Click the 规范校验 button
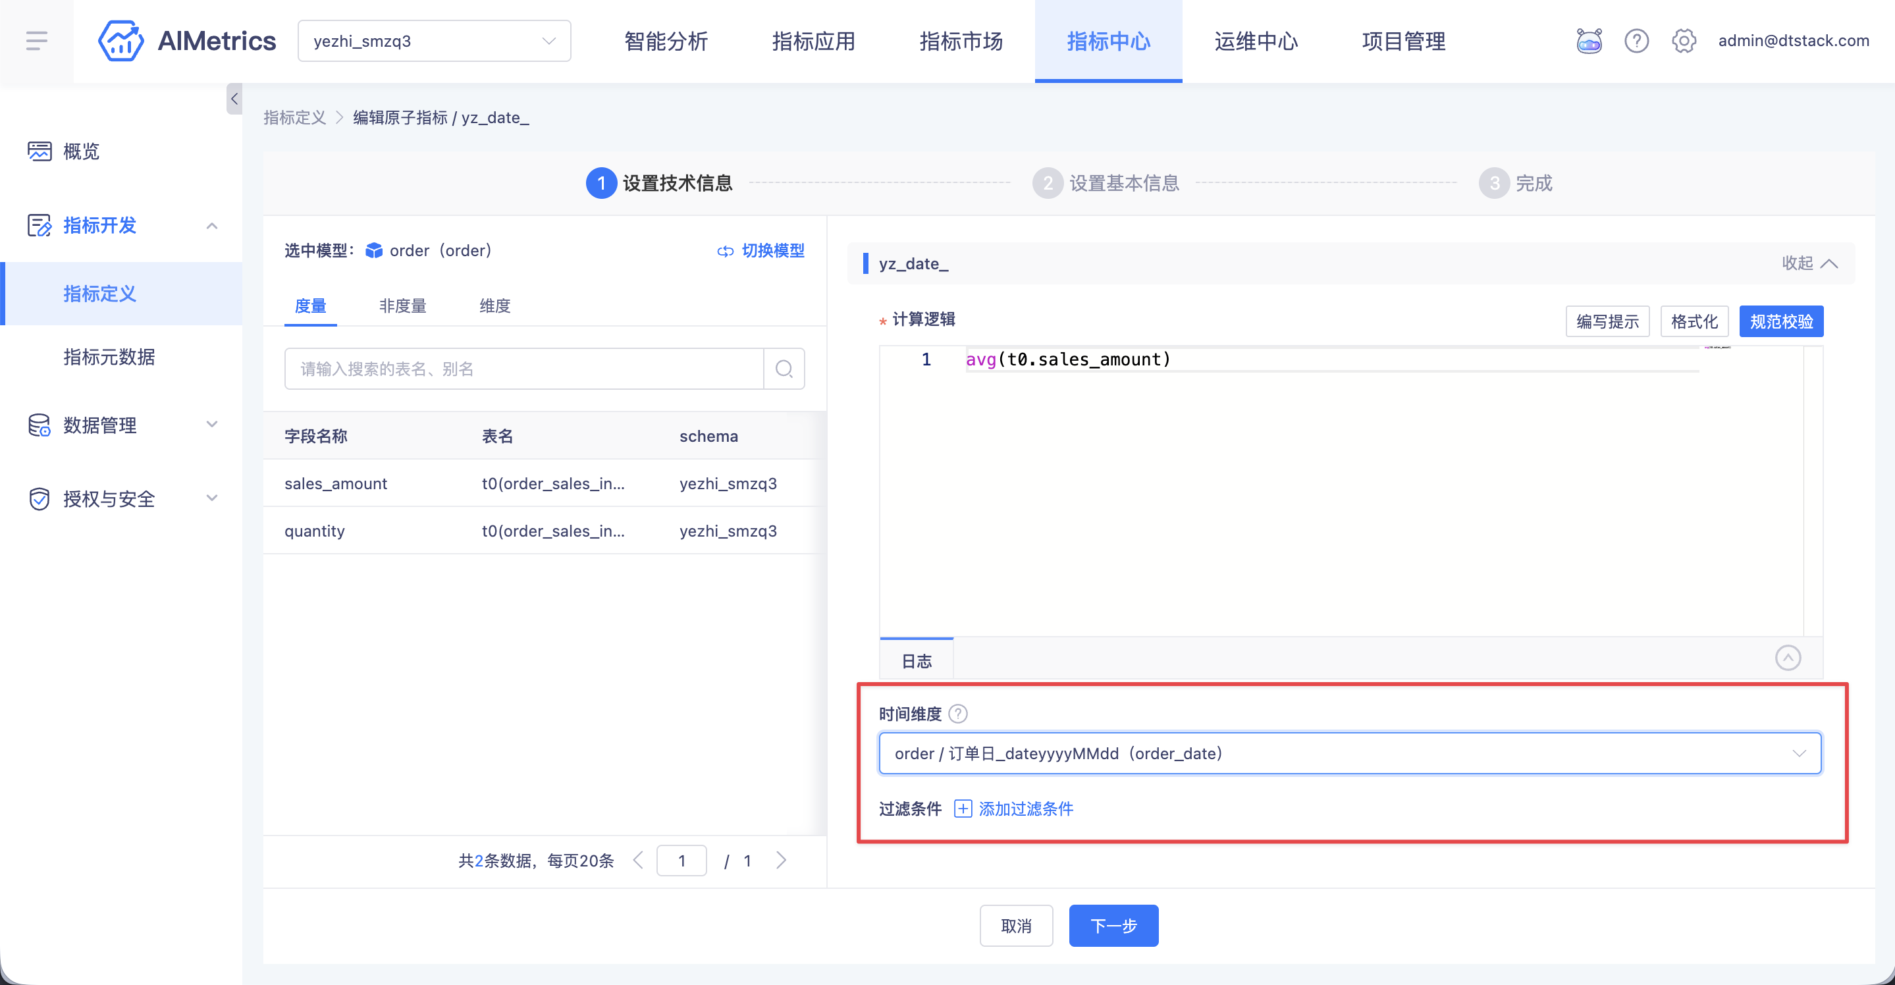The image size is (1895, 985). point(1781,321)
